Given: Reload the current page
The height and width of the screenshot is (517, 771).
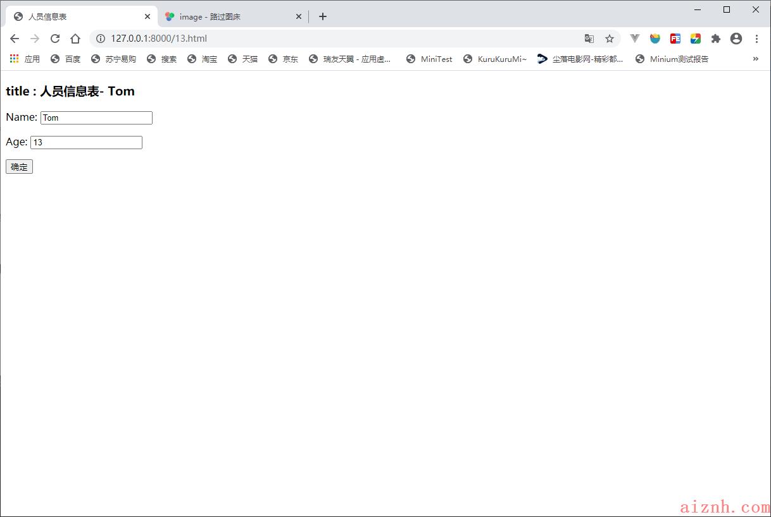Looking at the screenshot, I should pyautogui.click(x=55, y=39).
